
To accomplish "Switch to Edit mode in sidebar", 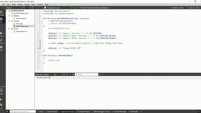I will pyautogui.click(x=1, y=20).
